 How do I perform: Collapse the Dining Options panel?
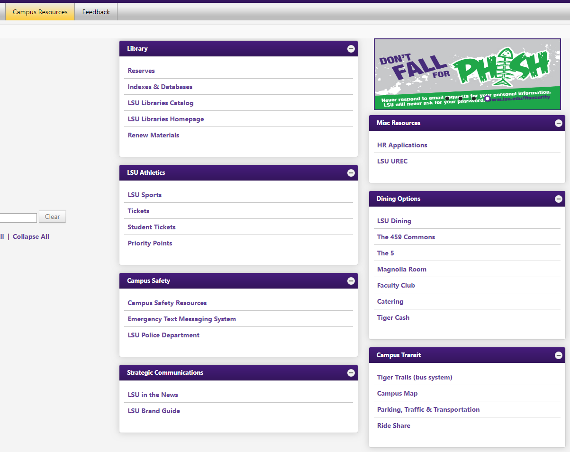click(559, 199)
